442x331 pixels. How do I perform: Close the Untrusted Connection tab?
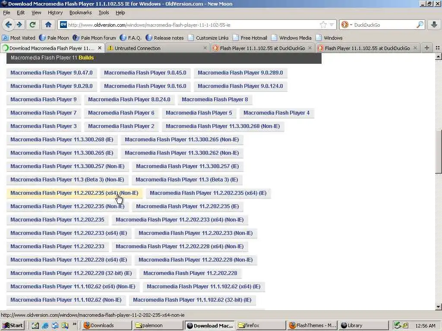click(x=205, y=48)
